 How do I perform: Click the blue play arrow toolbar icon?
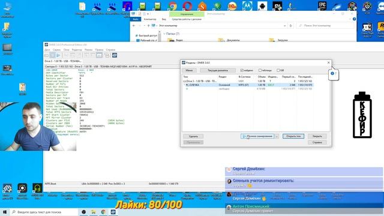coord(58,55)
